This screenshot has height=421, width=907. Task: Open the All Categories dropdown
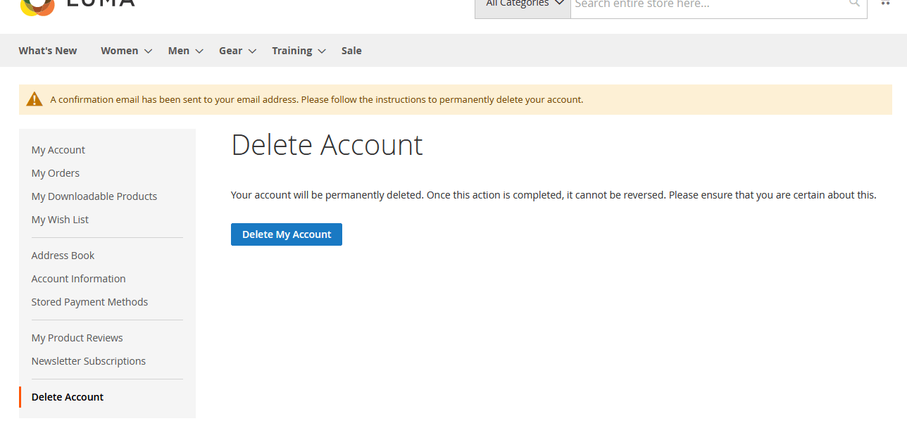tap(523, 4)
